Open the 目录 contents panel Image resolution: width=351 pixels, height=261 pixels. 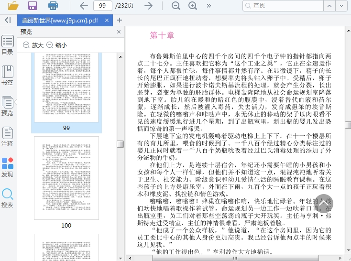point(7,45)
